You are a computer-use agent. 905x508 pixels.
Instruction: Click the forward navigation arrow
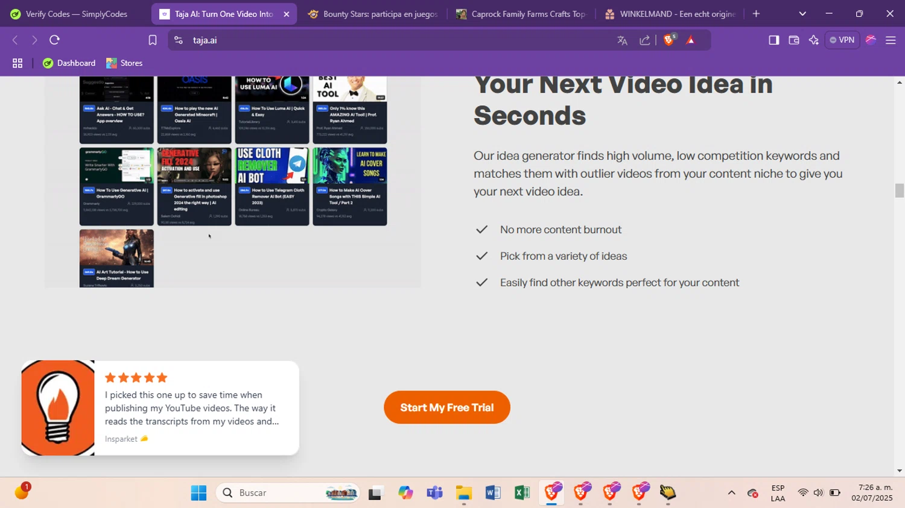click(x=34, y=40)
